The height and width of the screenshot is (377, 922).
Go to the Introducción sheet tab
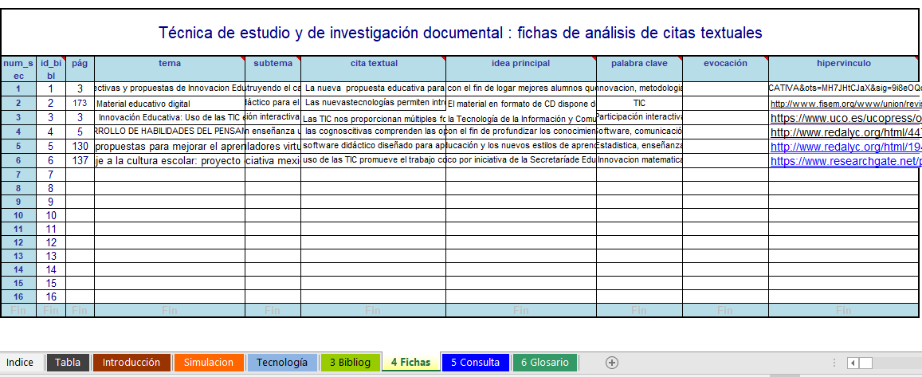tap(131, 363)
